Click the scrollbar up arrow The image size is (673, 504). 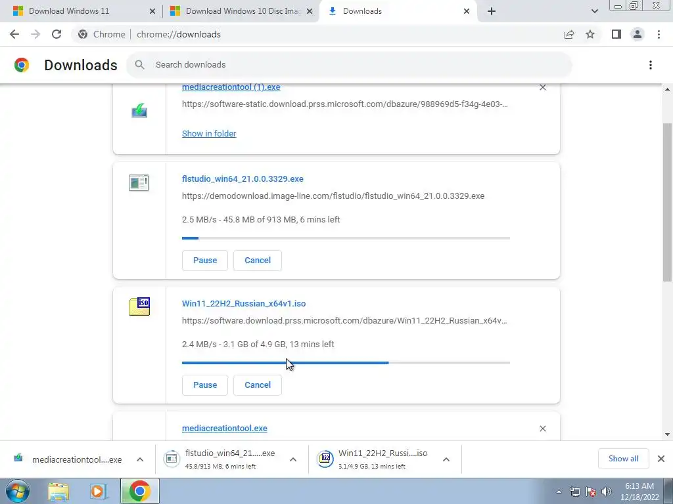667,89
